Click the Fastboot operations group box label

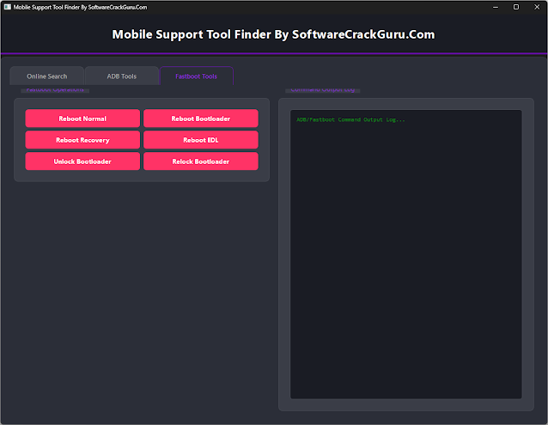(x=56, y=90)
